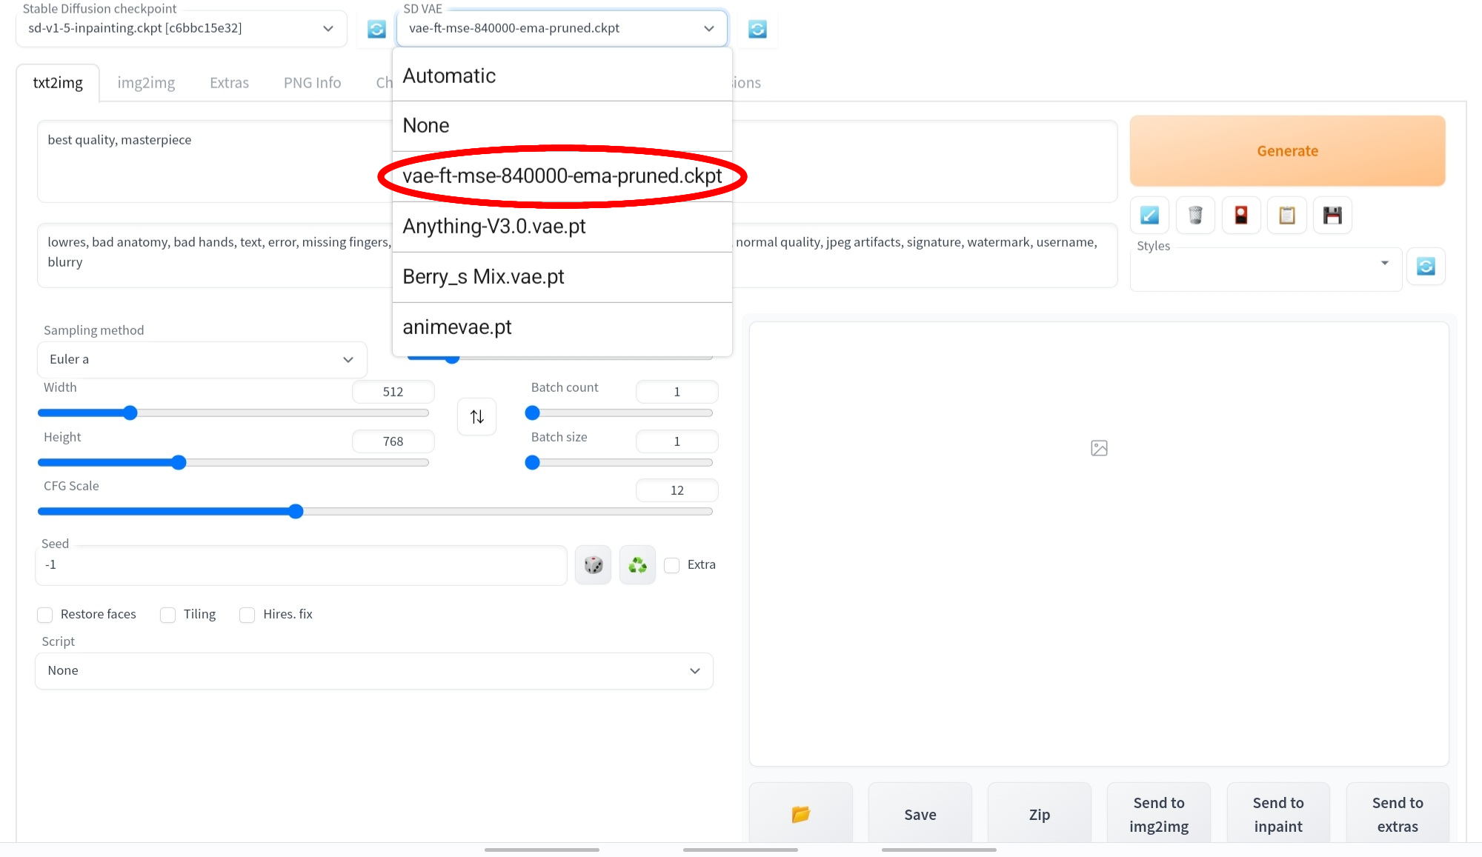Apply styles with the clipboard icon
This screenshot has width=1482, height=857.
tap(1287, 216)
